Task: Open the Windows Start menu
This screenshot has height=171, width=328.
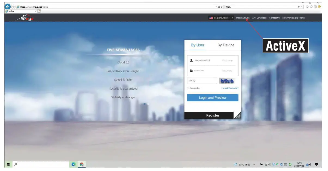Action: (8, 164)
